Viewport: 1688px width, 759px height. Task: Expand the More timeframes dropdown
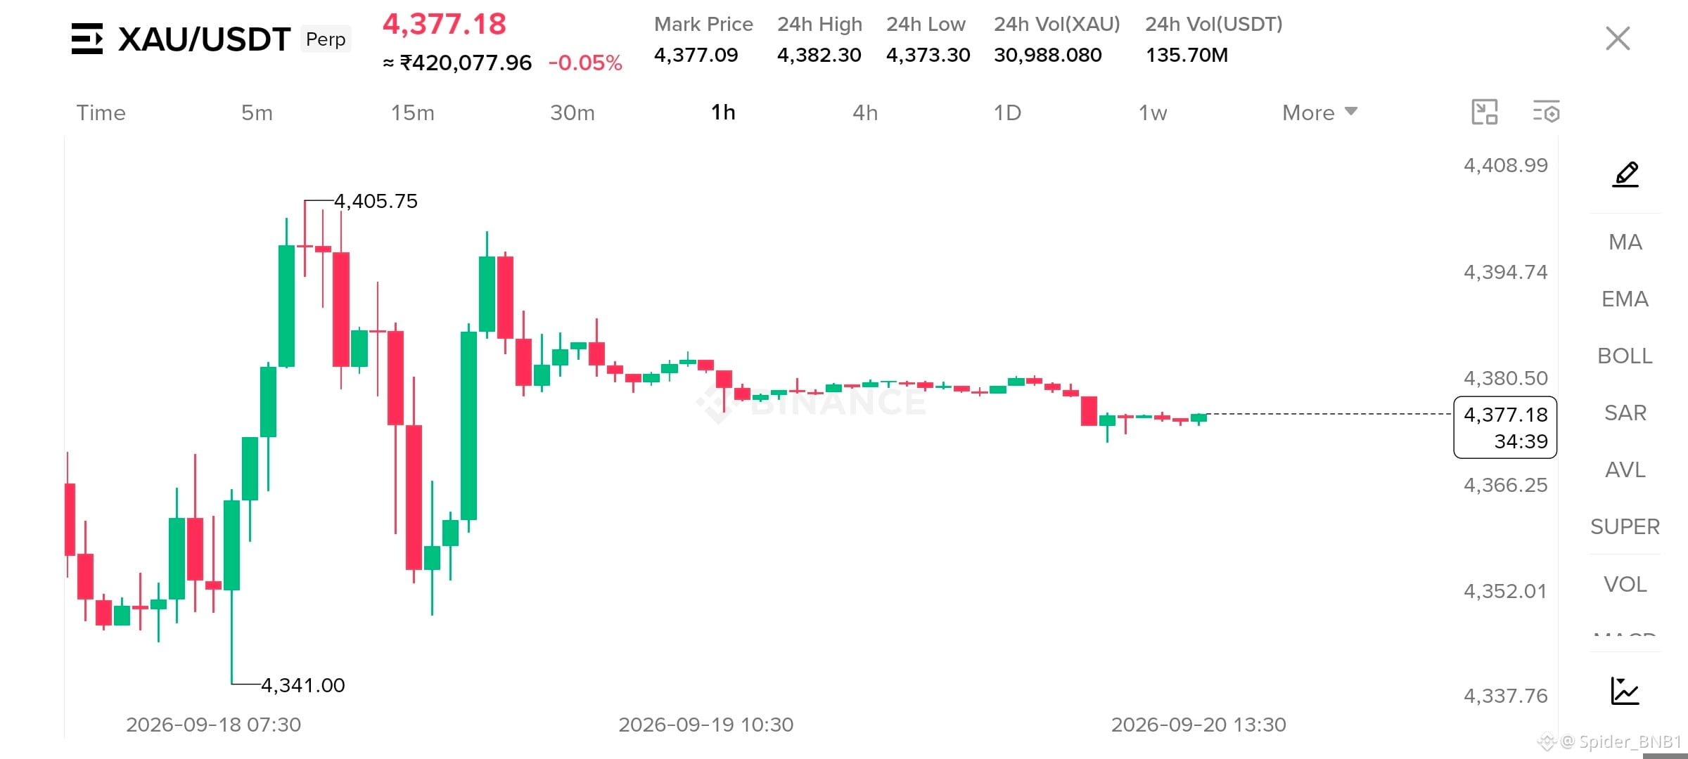tap(1319, 112)
